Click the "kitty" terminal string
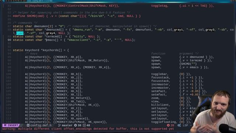This screenshot has width=236, height=133. (79, 37)
